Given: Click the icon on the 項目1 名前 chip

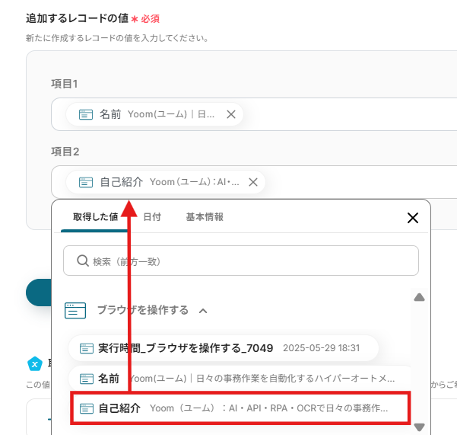Looking at the screenshot, I should coord(86,114).
